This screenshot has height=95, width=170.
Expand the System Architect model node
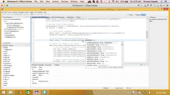pos(3,75)
